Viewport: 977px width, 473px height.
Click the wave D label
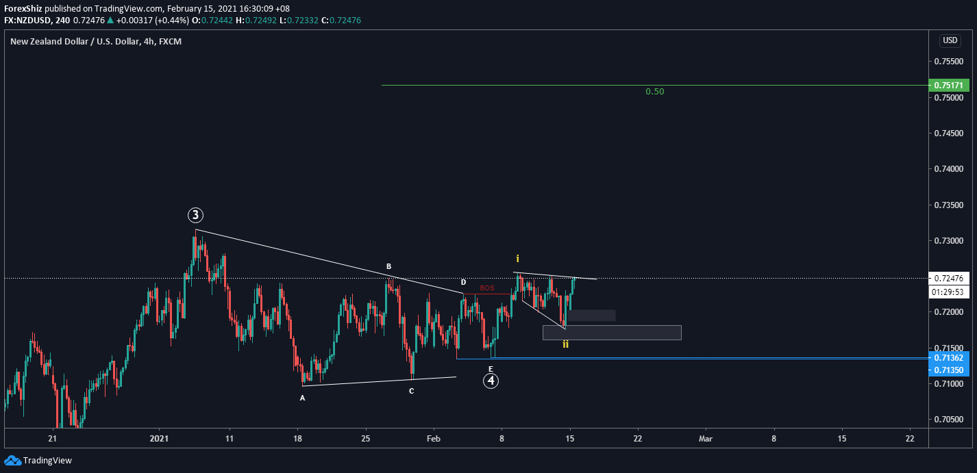point(463,282)
